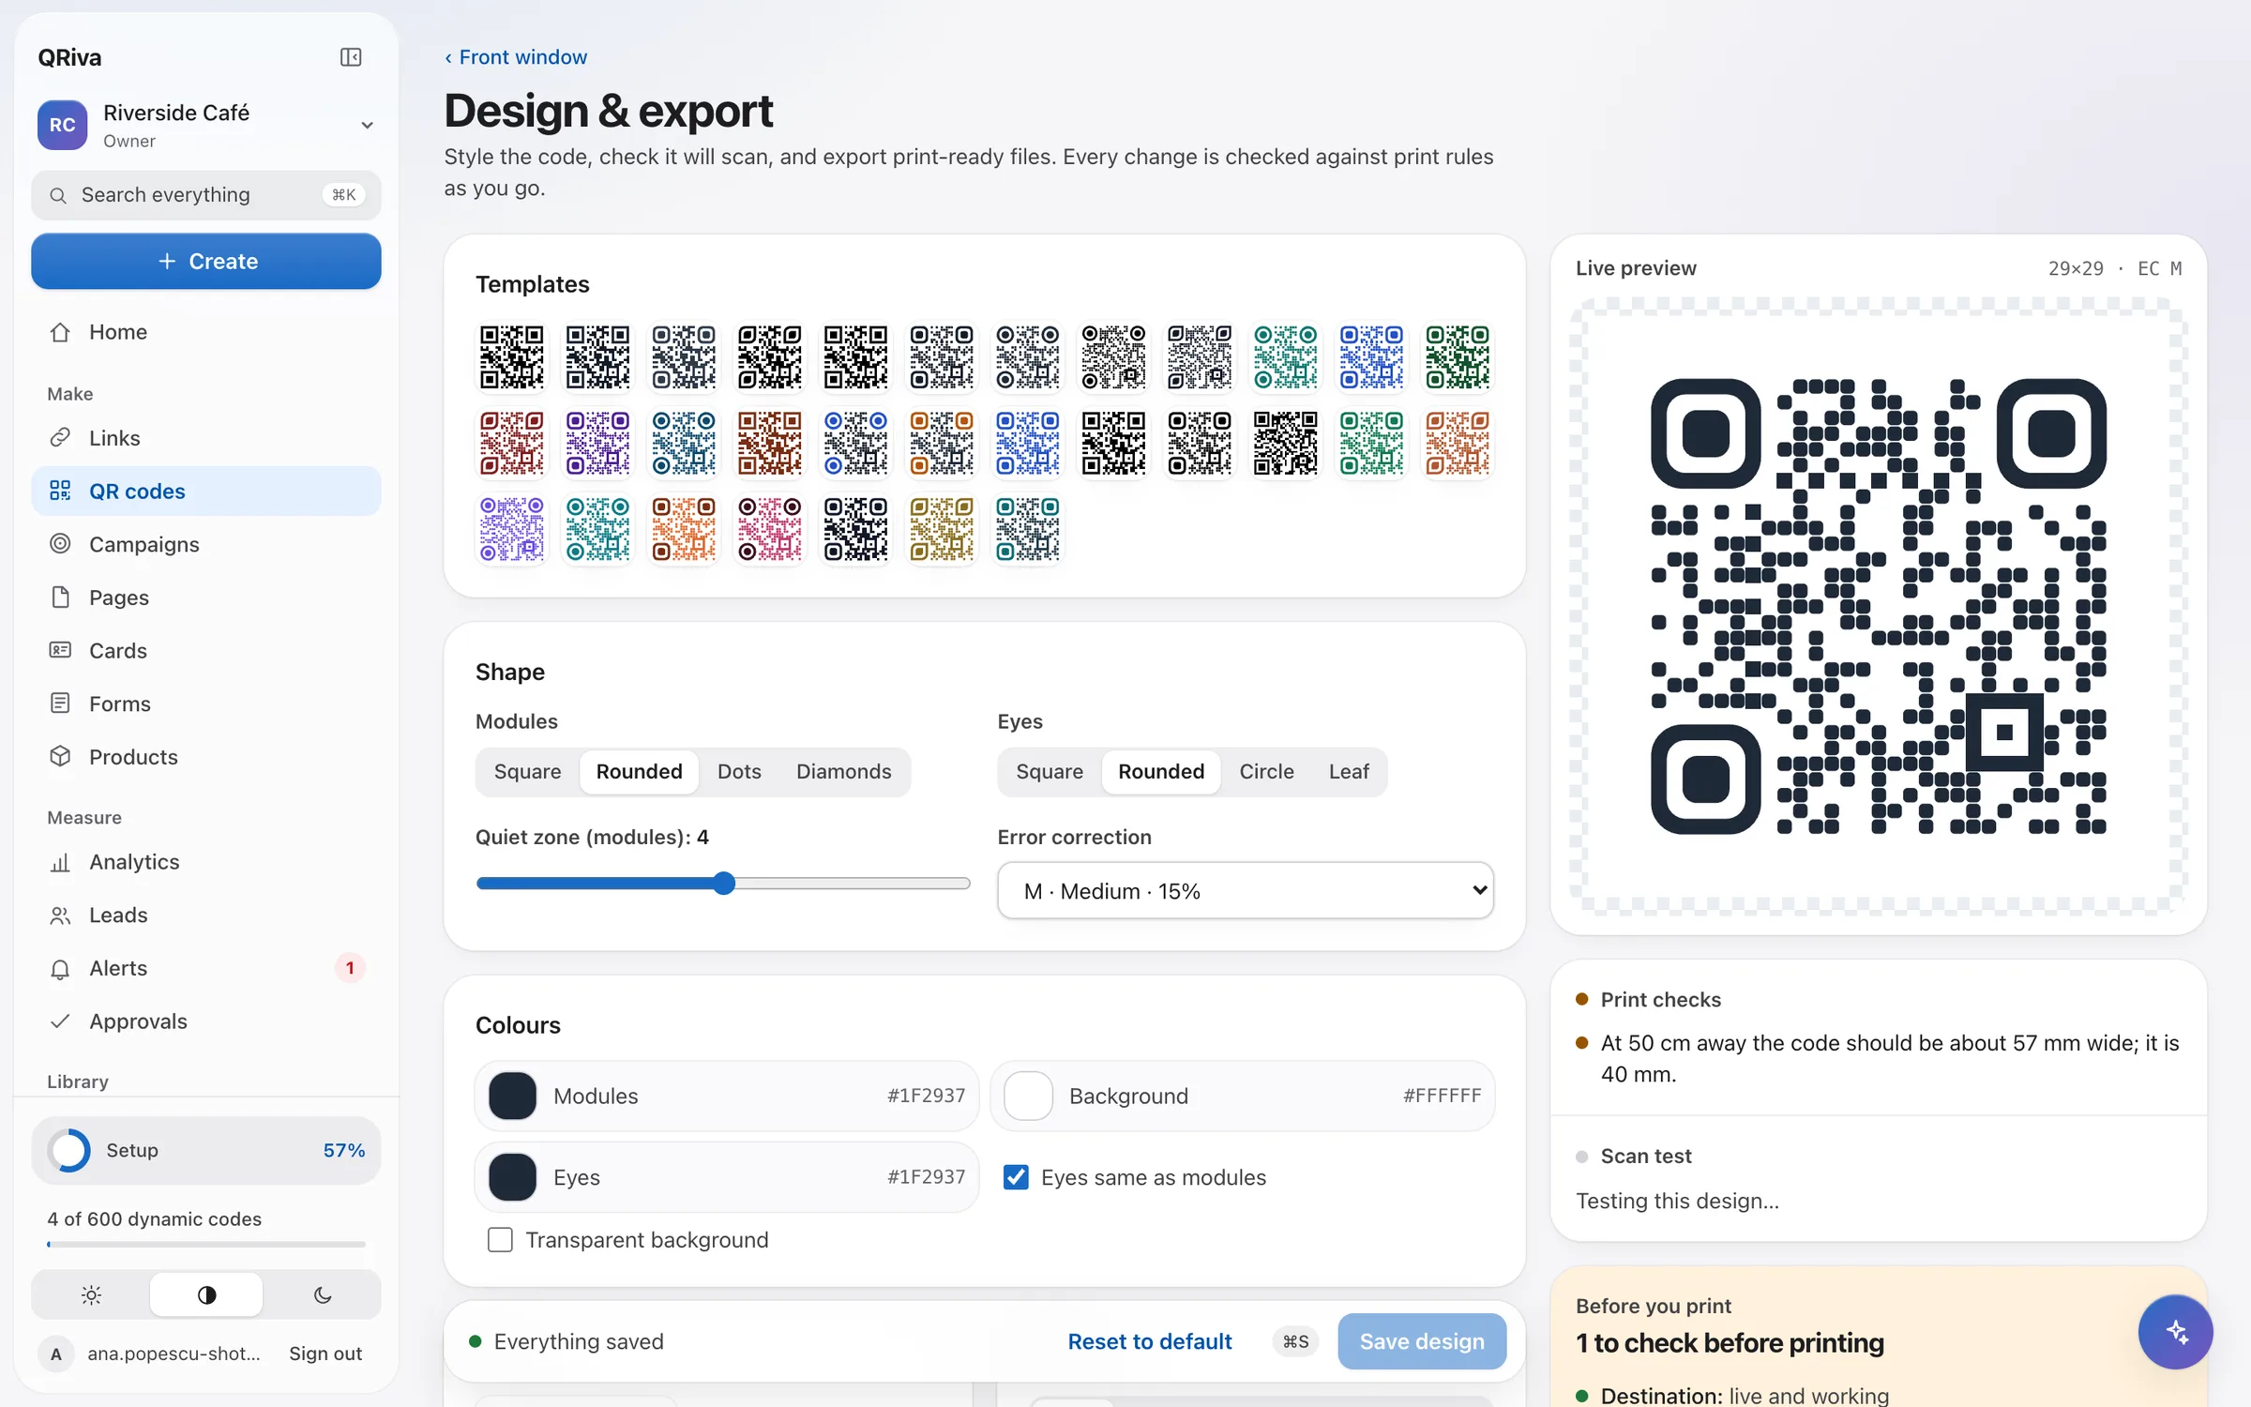Viewport: 2251px width, 1407px height.
Task: Click the Home house icon
Action: click(x=60, y=332)
